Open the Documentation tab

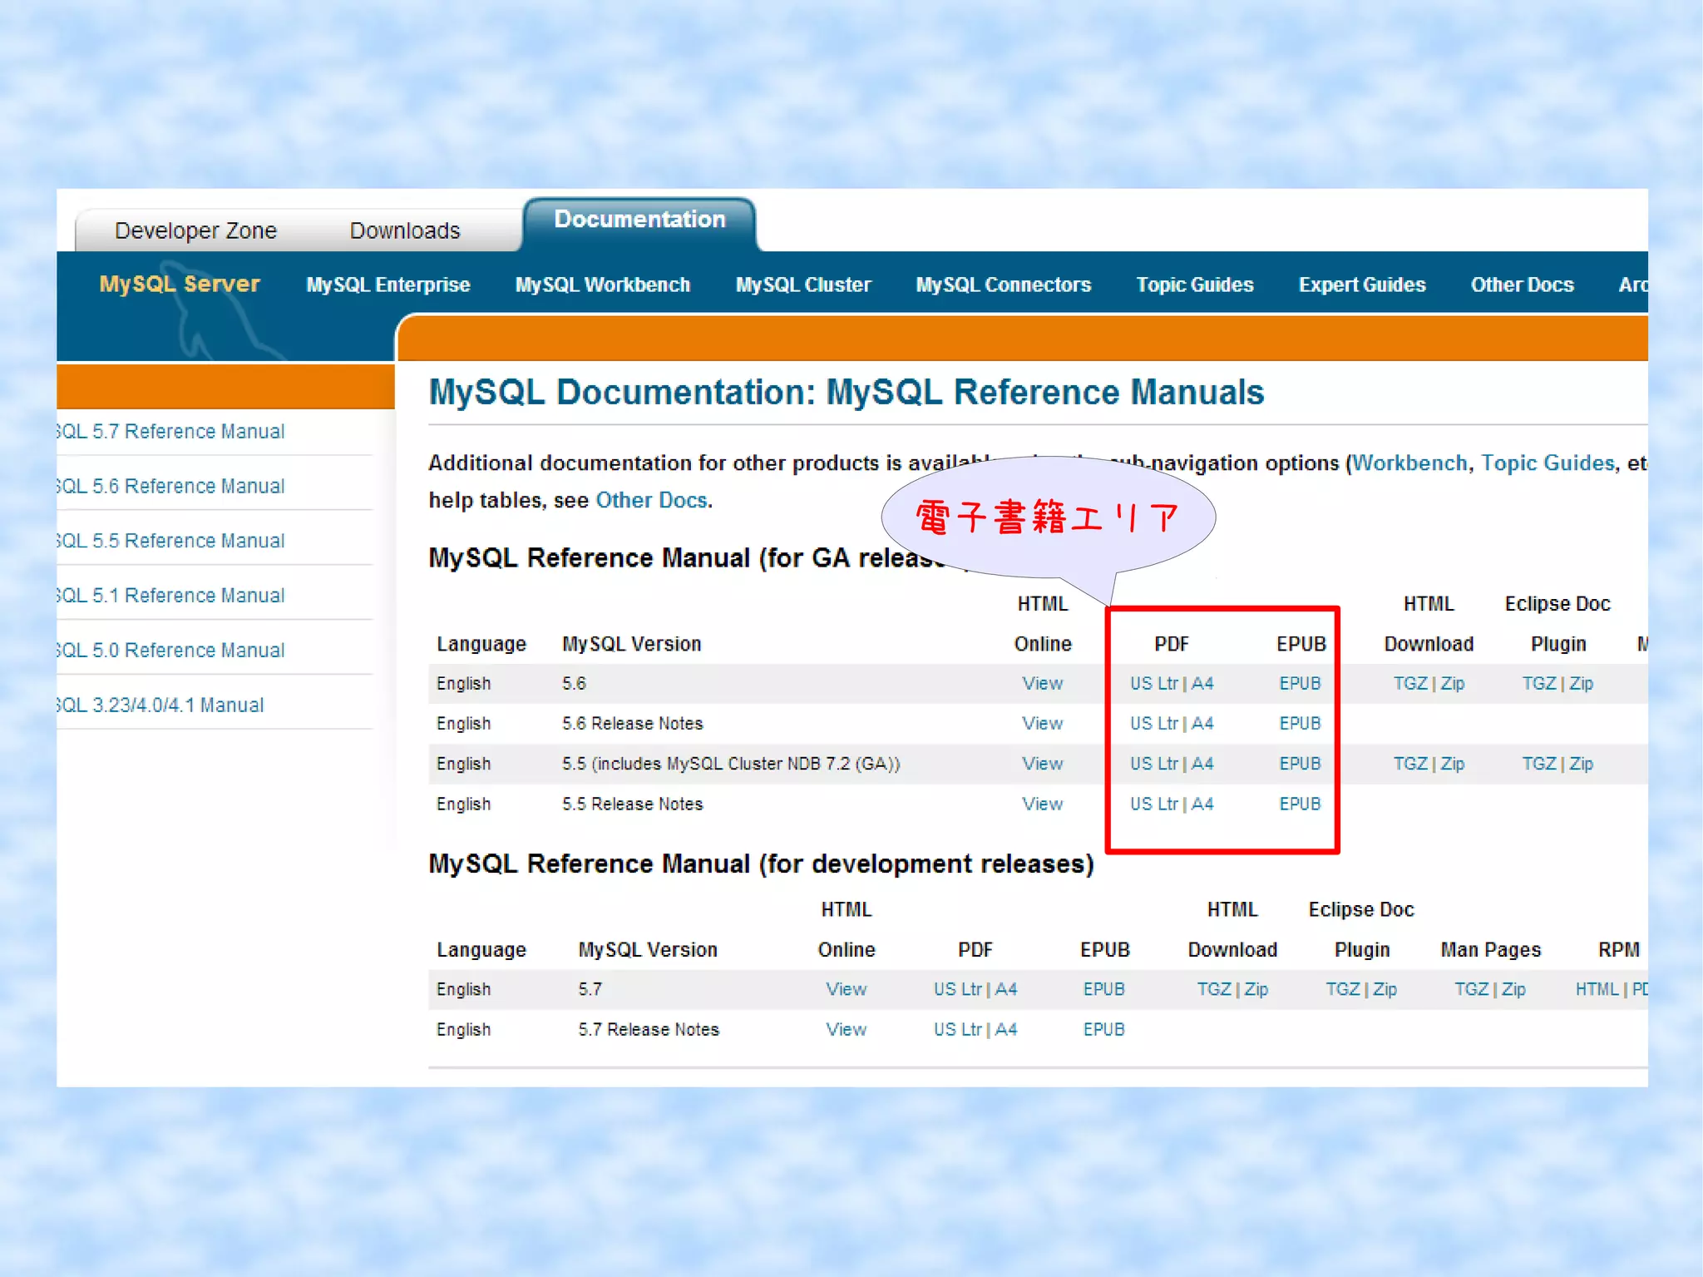(639, 220)
